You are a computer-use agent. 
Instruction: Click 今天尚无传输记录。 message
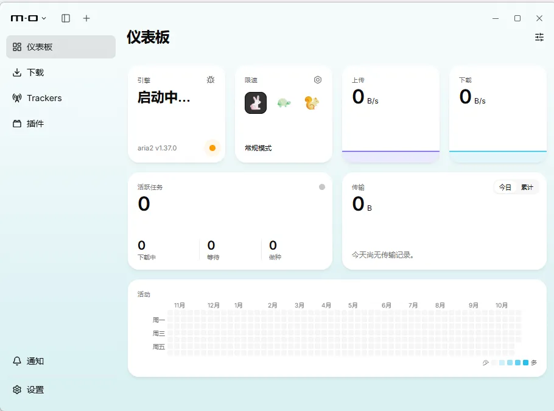[x=383, y=255]
